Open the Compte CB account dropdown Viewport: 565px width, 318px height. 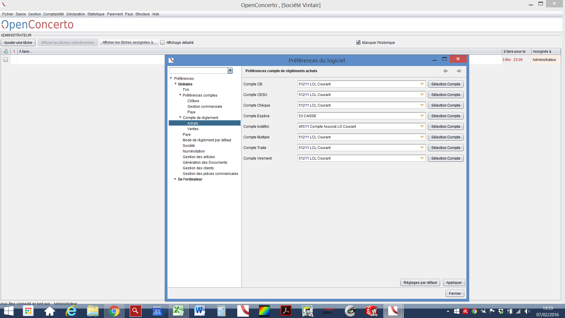(x=422, y=84)
